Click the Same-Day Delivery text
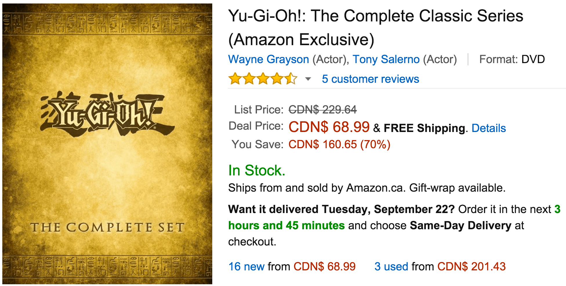The width and height of the screenshot is (566, 286). click(460, 225)
